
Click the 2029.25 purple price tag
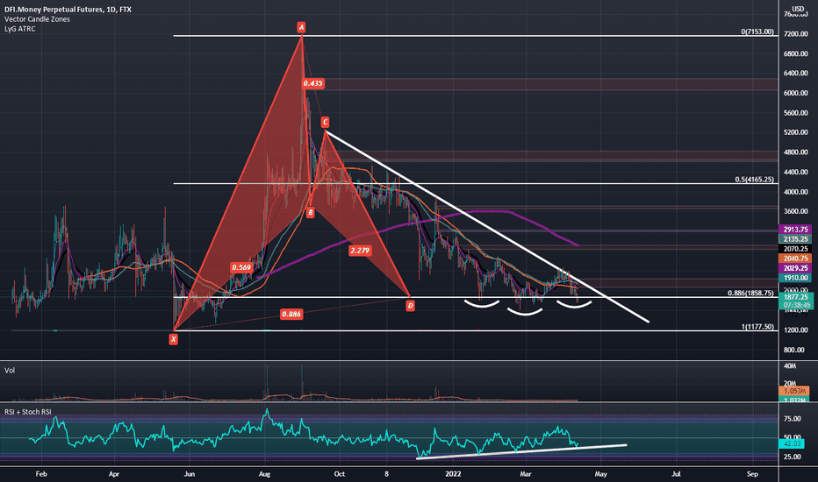[x=795, y=268]
